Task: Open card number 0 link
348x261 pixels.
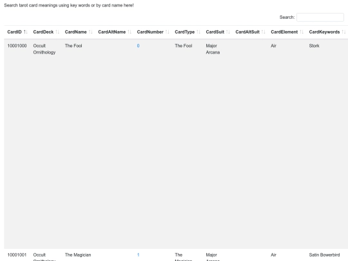Action: pos(138,46)
